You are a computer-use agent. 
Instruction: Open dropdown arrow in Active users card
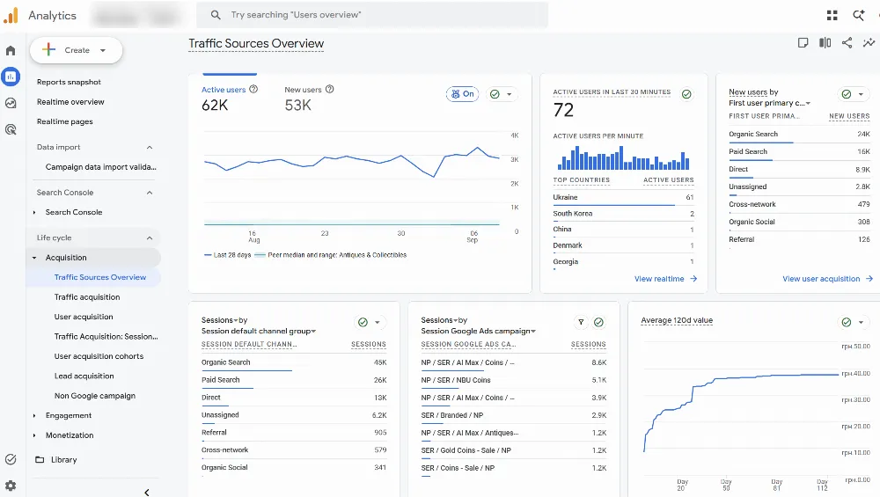[509, 94]
